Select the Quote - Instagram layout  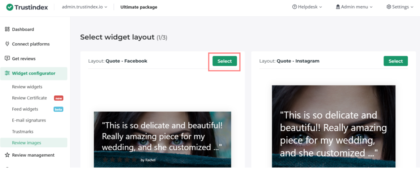tap(395, 61)
